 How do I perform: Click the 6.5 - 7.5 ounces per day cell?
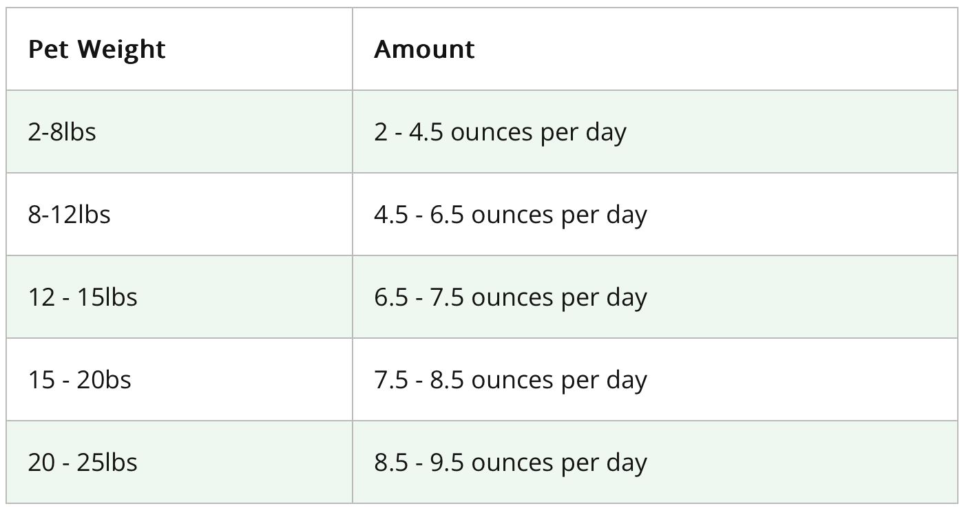tap(510, 297)
